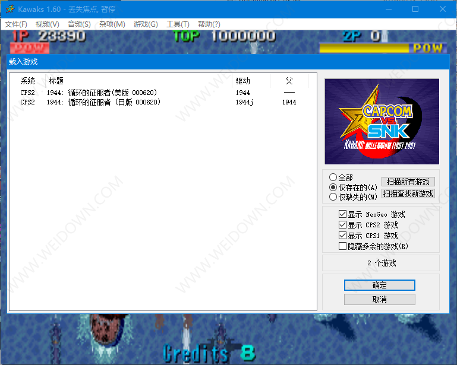Click the 扫描所有游戏 button

408,182
